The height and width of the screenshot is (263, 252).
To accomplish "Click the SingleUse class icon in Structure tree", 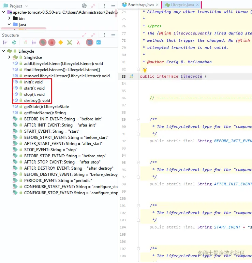I will click(x=15, y=57).
